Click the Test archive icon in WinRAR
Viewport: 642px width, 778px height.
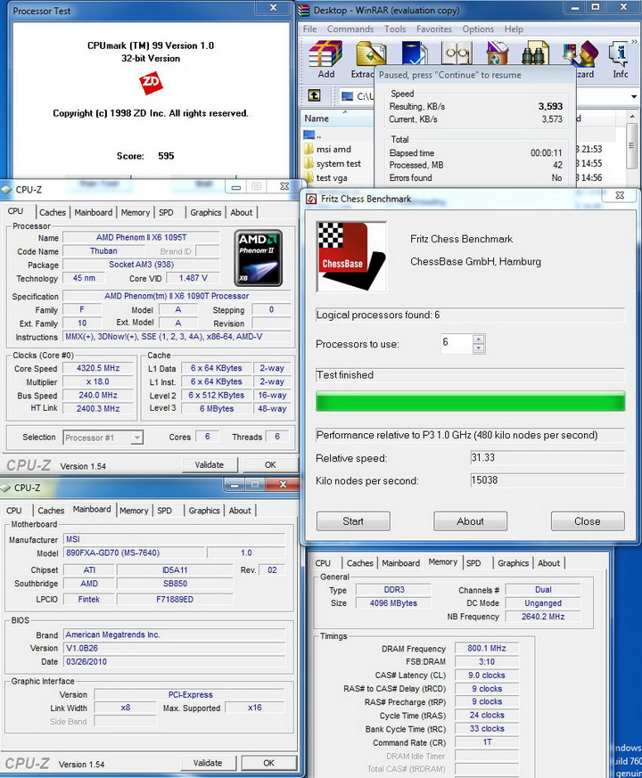pos(414,53)
